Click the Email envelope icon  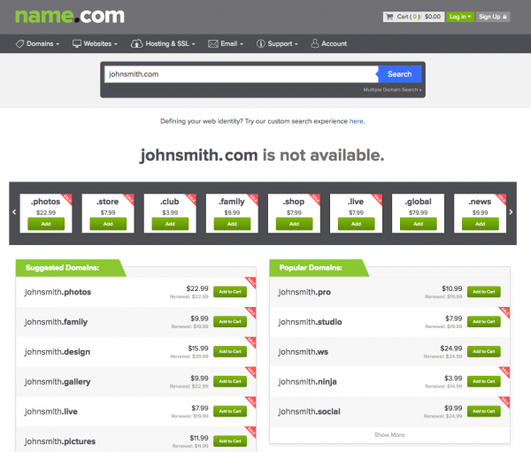(x=213, y=43)
